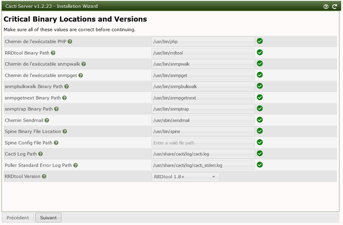The width and height of the screenshot is (343, 225).
Task: Show help for snmpwalk executable path
Action: 83,64
